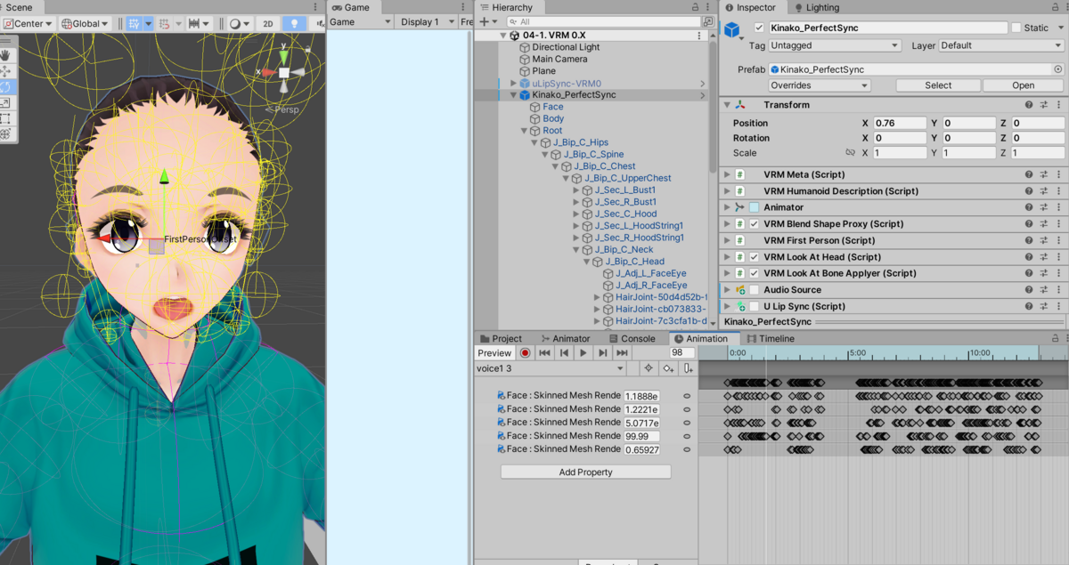Switch to the Console tab
The image size is (1069, 565).
(x=632, y=339)
